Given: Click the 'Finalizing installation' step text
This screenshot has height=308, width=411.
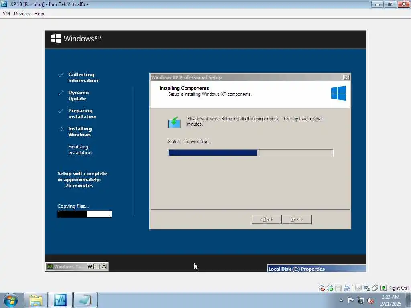Looking at the screenshot, I should click(x=80, y=150).
